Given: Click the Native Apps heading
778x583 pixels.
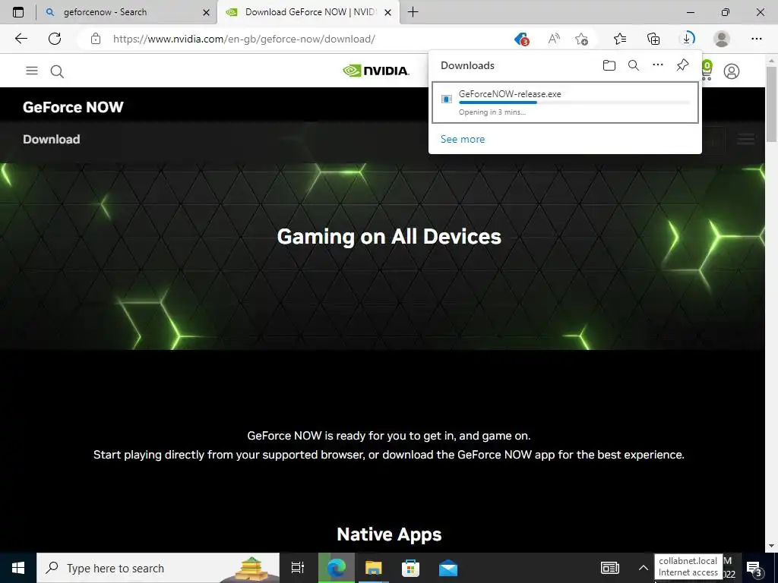Looking at the screenshot, I should [389, 534].
